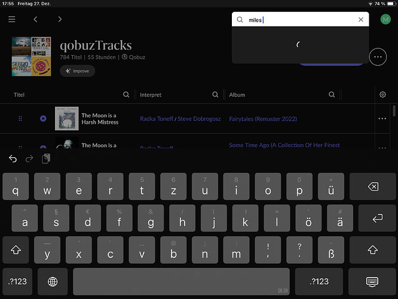Tap the exclamation and comma key
The image size is (398, 299).
point(268,250)
